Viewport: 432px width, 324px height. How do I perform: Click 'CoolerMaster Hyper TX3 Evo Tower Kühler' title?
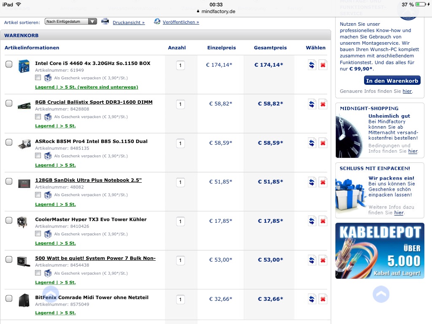point(91,219)
